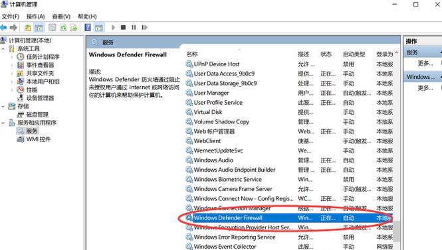The width and height of the screenshot is (442, 250).
Task: Restart the service using restart icon
Action: (x=144, y=28)
